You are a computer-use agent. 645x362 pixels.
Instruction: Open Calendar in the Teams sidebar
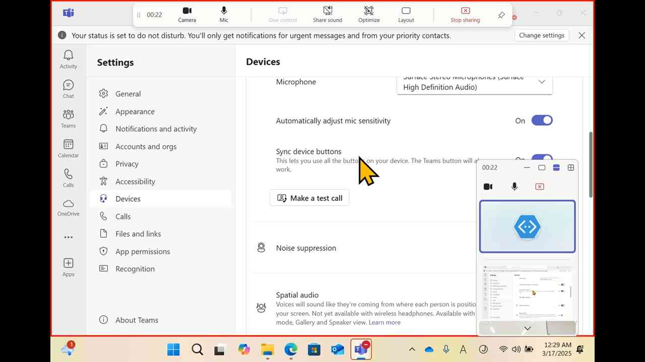pos(69,148)
